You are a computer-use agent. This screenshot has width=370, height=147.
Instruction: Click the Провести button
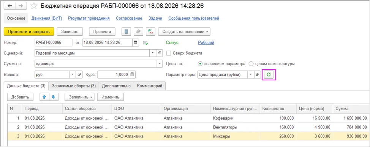coord(102,31)
